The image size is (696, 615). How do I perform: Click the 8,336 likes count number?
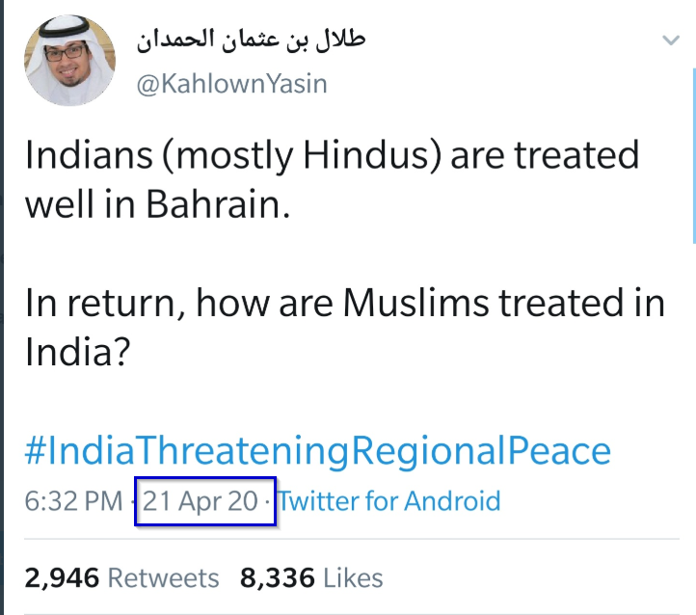(x=278, y=577)
